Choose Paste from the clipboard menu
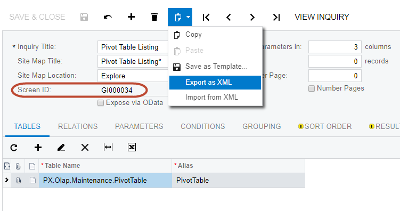Image resolution: width=400 pixels, height=211 pixels. [215, 51]
